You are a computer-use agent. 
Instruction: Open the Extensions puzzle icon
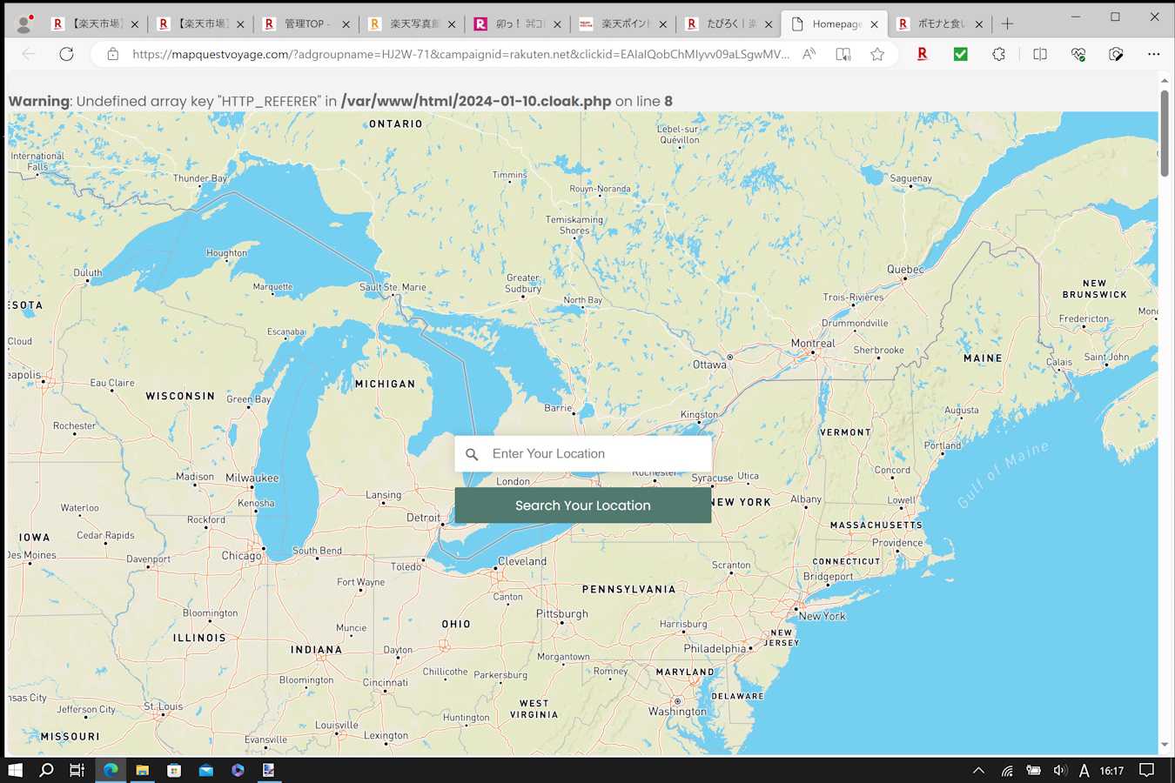[998, 54]
